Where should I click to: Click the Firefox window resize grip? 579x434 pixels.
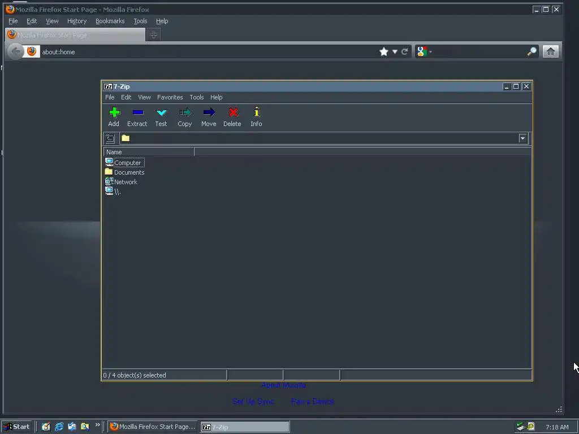click(559, 409)
